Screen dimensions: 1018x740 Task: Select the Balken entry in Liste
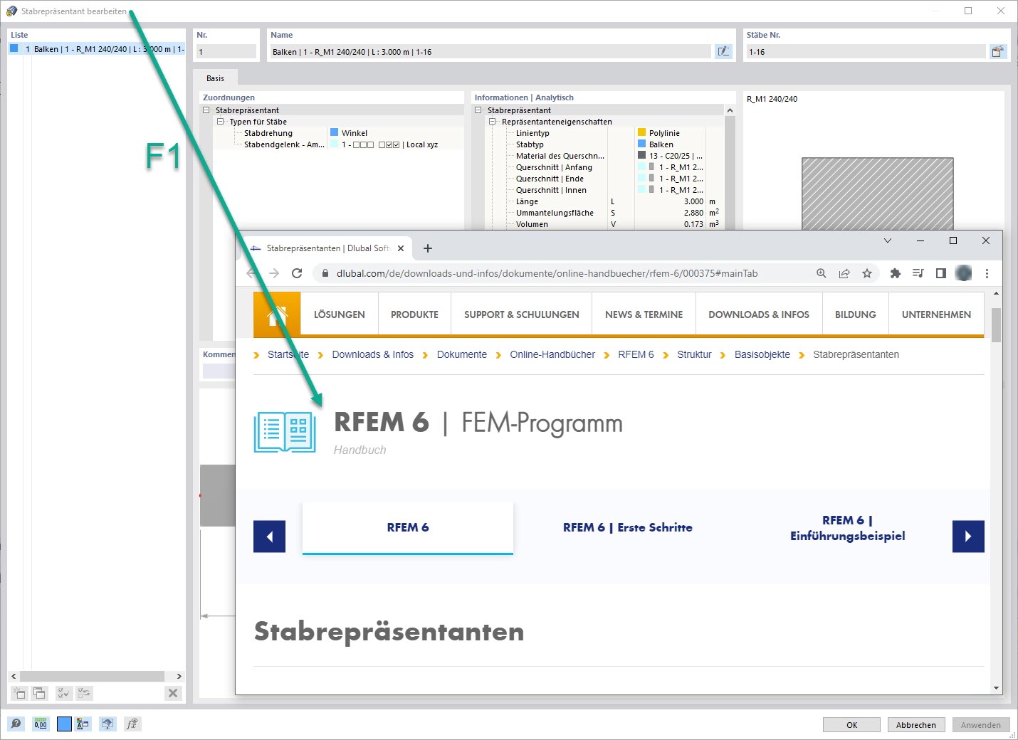pyautogui.click(x=97, y=49)
